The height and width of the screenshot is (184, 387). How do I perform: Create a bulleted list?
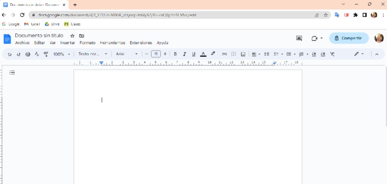[x=288, y=54]
